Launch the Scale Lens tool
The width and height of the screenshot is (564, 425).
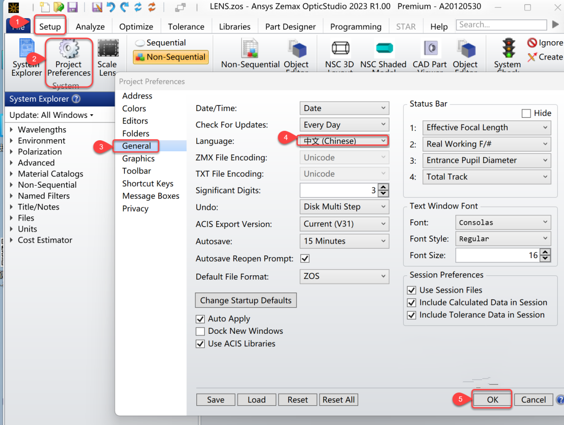[108, 58]
